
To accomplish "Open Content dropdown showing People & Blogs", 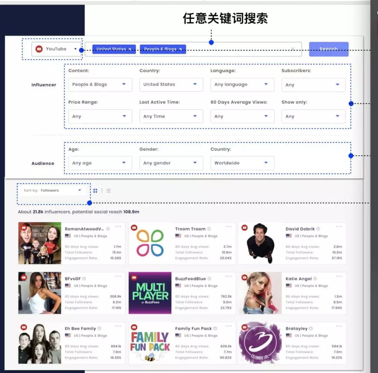I will click(x=100, y=85).
